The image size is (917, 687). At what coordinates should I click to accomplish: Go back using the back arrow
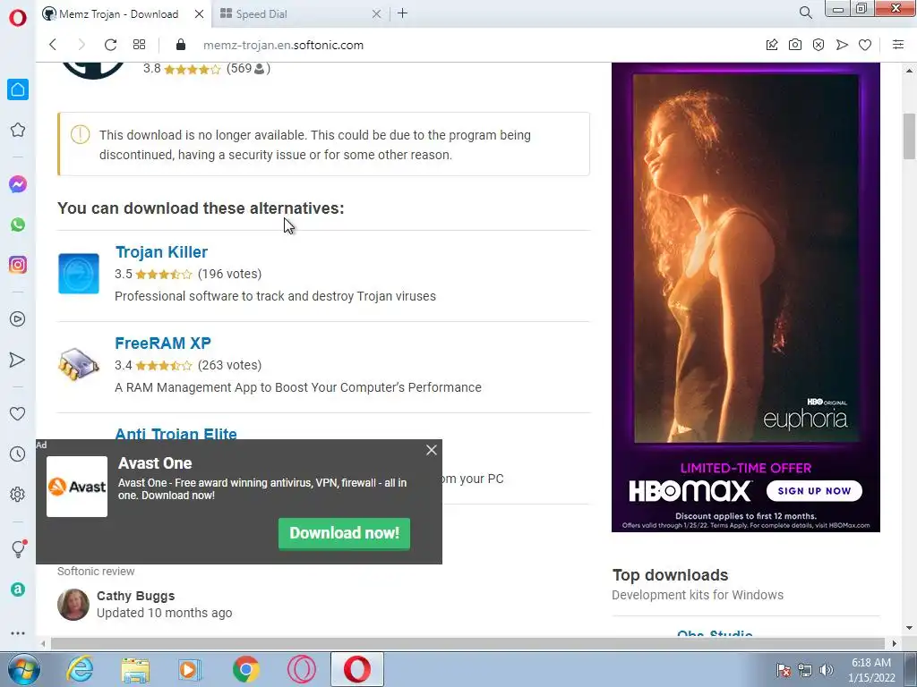click(53, 45)
